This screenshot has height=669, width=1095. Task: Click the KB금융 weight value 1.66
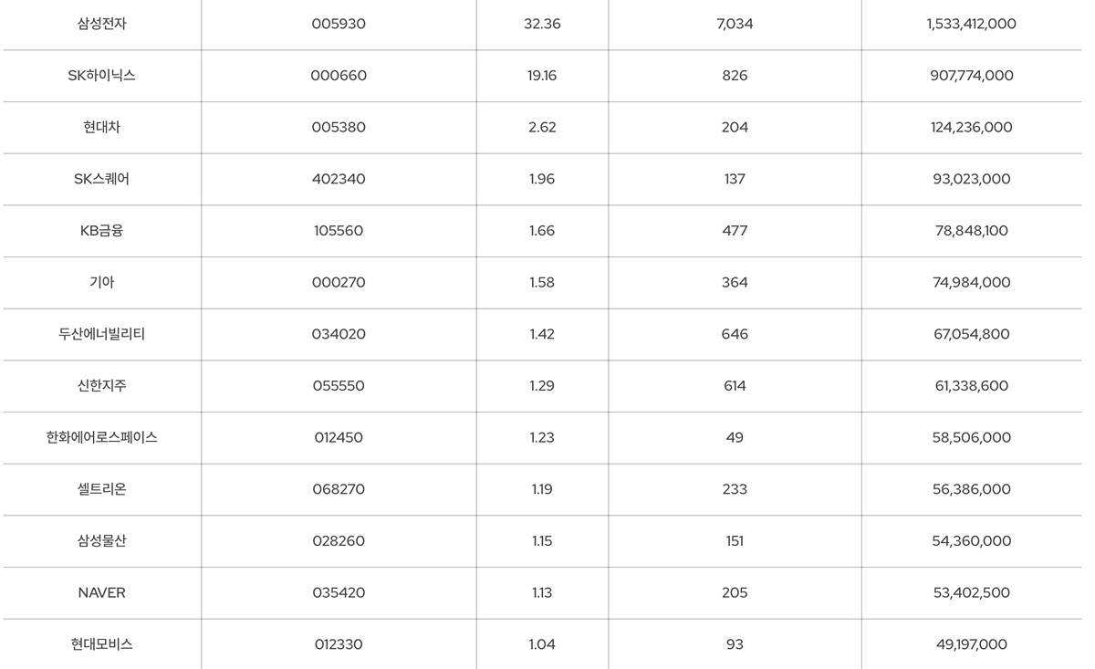tap(542, 231)
